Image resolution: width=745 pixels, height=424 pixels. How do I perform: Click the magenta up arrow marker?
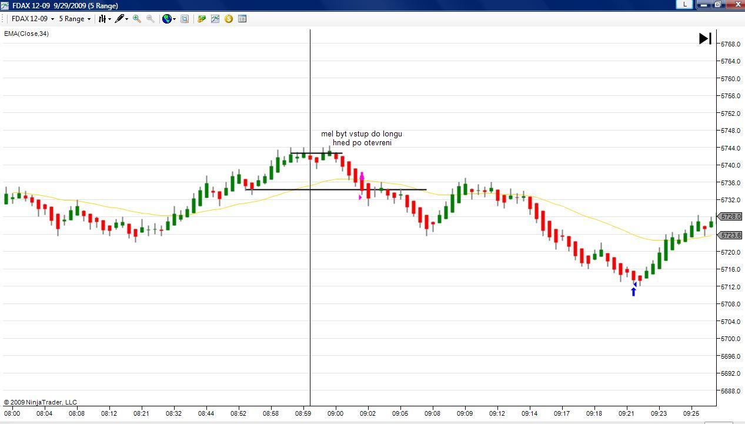[362, 176]
